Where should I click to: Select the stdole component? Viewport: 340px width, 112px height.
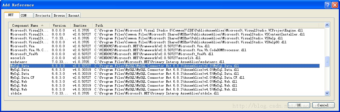pos(165,93)
